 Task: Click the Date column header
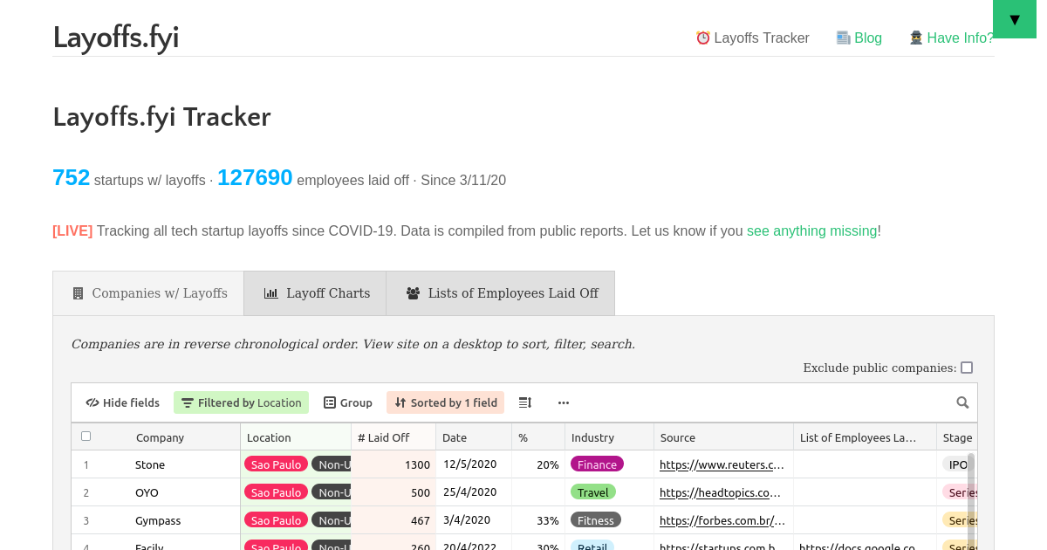tap(474, 437)
